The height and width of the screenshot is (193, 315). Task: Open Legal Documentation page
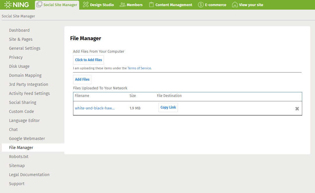pos(29,175)
